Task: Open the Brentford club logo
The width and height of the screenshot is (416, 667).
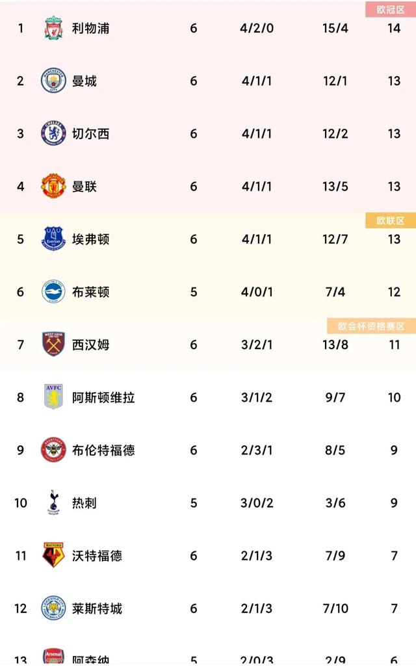Action: tap(53, 449)
